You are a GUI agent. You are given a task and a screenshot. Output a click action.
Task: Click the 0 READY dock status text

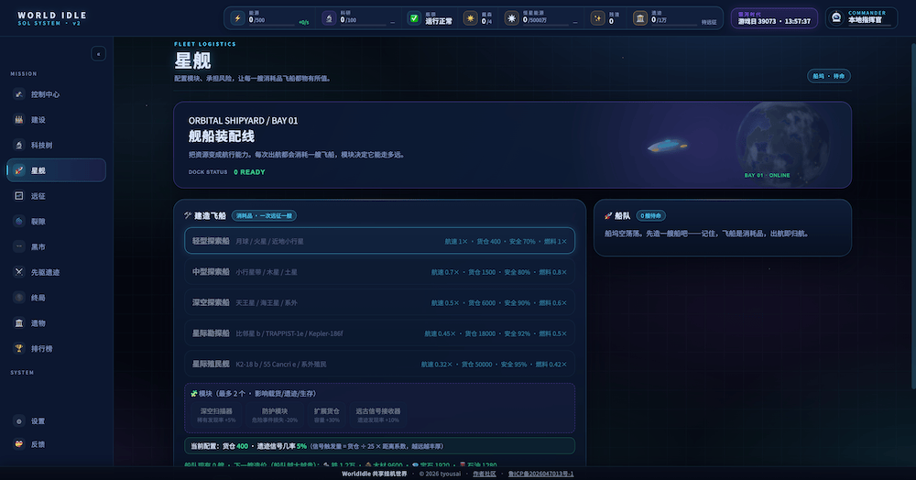249,172
